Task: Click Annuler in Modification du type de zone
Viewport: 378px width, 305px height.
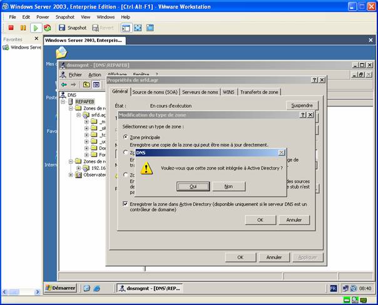Action: [x=294, y=220]
